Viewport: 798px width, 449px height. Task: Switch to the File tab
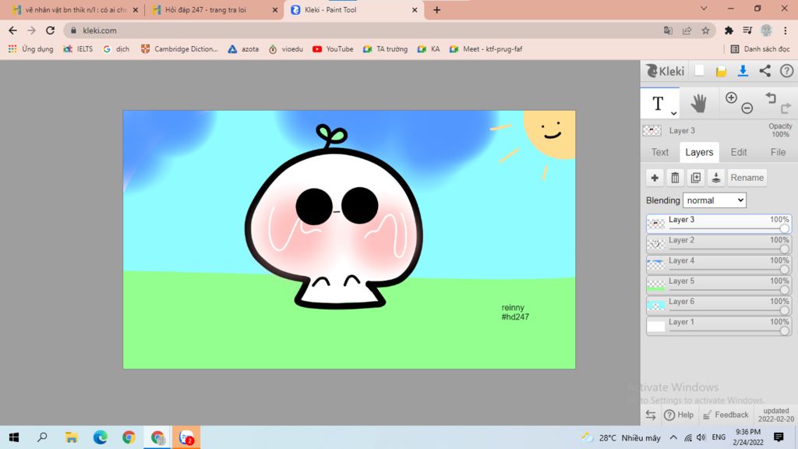click(778, 152)
